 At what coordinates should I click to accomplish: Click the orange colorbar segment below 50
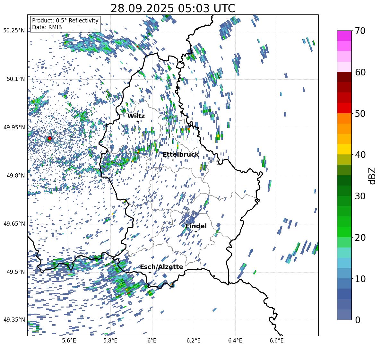click(344, 118)
